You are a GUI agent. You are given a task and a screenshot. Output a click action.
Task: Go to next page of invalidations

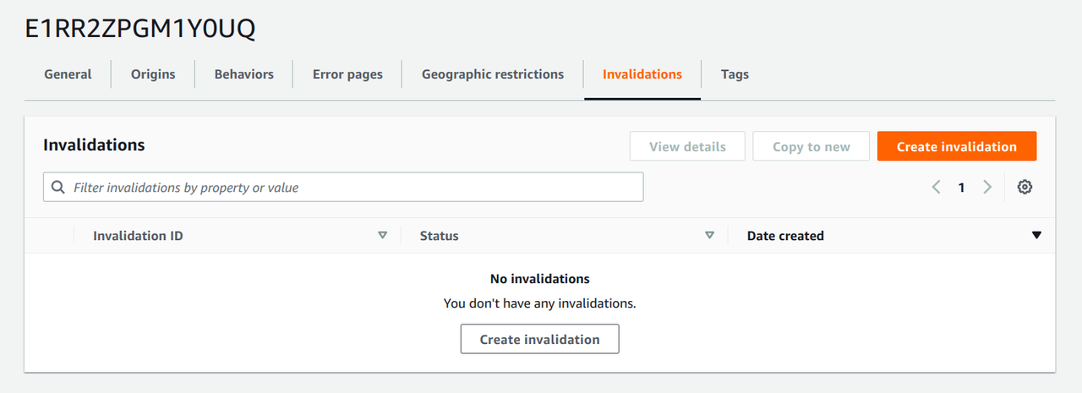[986, 188]
